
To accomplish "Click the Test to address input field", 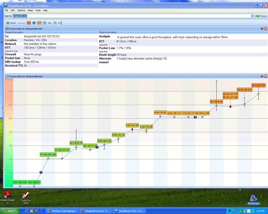I will [131, 16].
